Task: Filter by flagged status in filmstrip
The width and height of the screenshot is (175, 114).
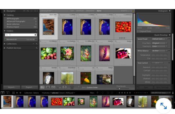Action: pos(97,93)
